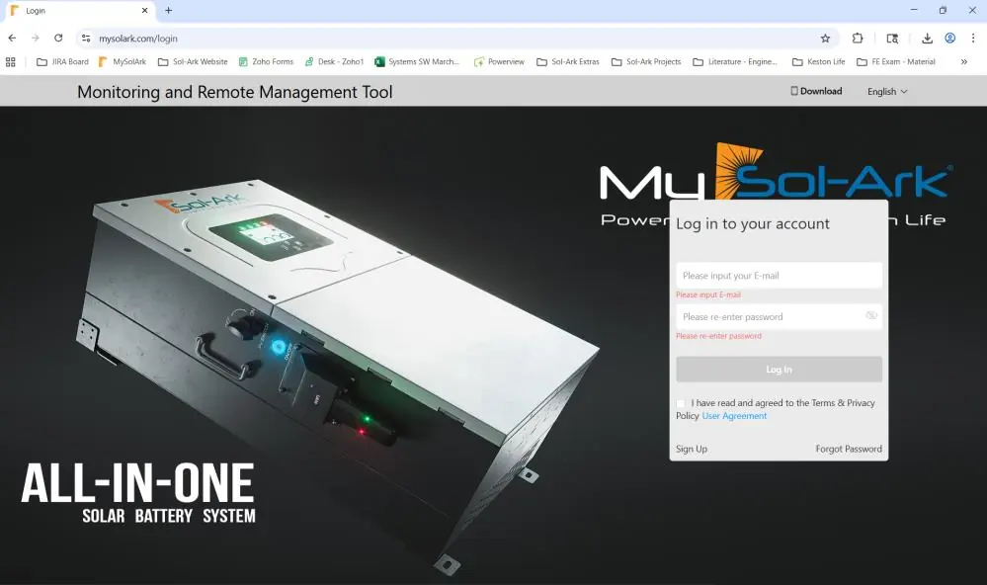Open the Chrome profile avatar
The height and width of the screenshot is (585, 987).
point(949,39)
